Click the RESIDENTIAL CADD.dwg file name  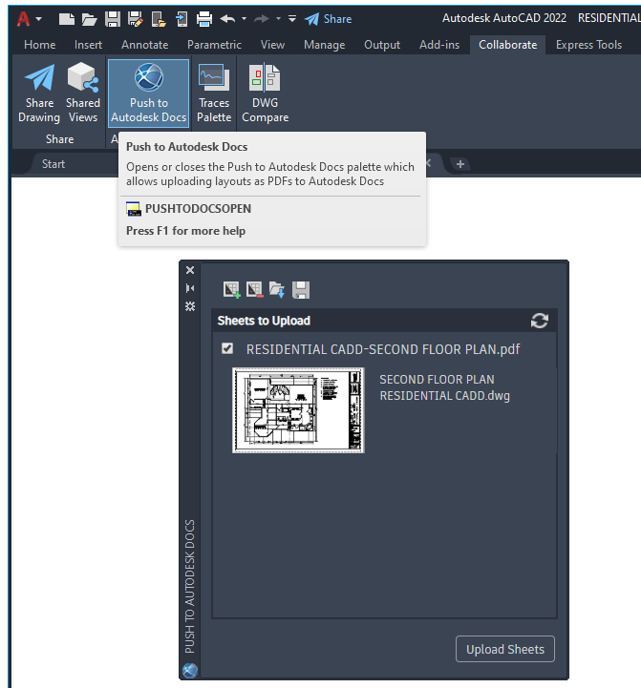point(444,396)
